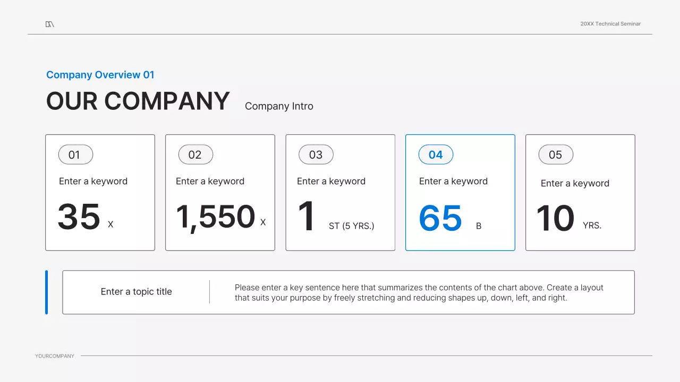Click the 05 number badge

click(x=556, y=154)
